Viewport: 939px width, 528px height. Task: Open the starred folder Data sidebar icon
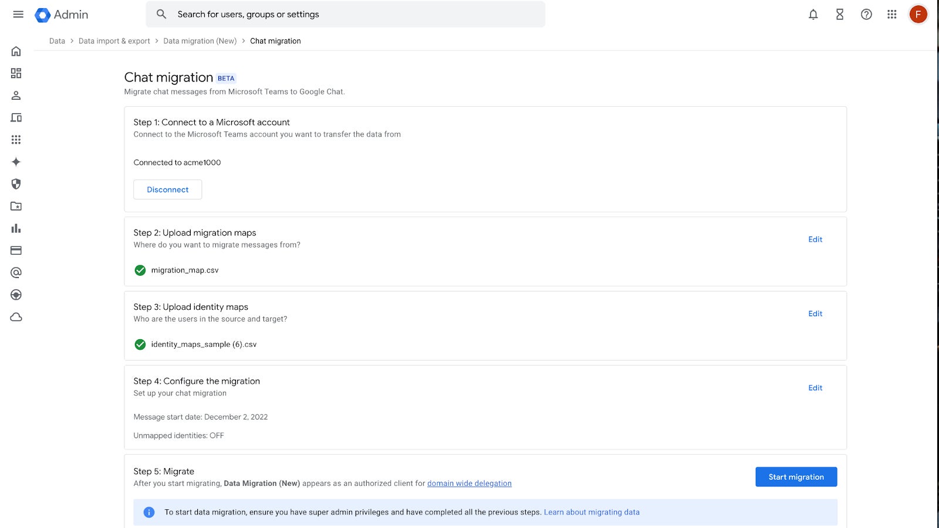pos(16,206)
